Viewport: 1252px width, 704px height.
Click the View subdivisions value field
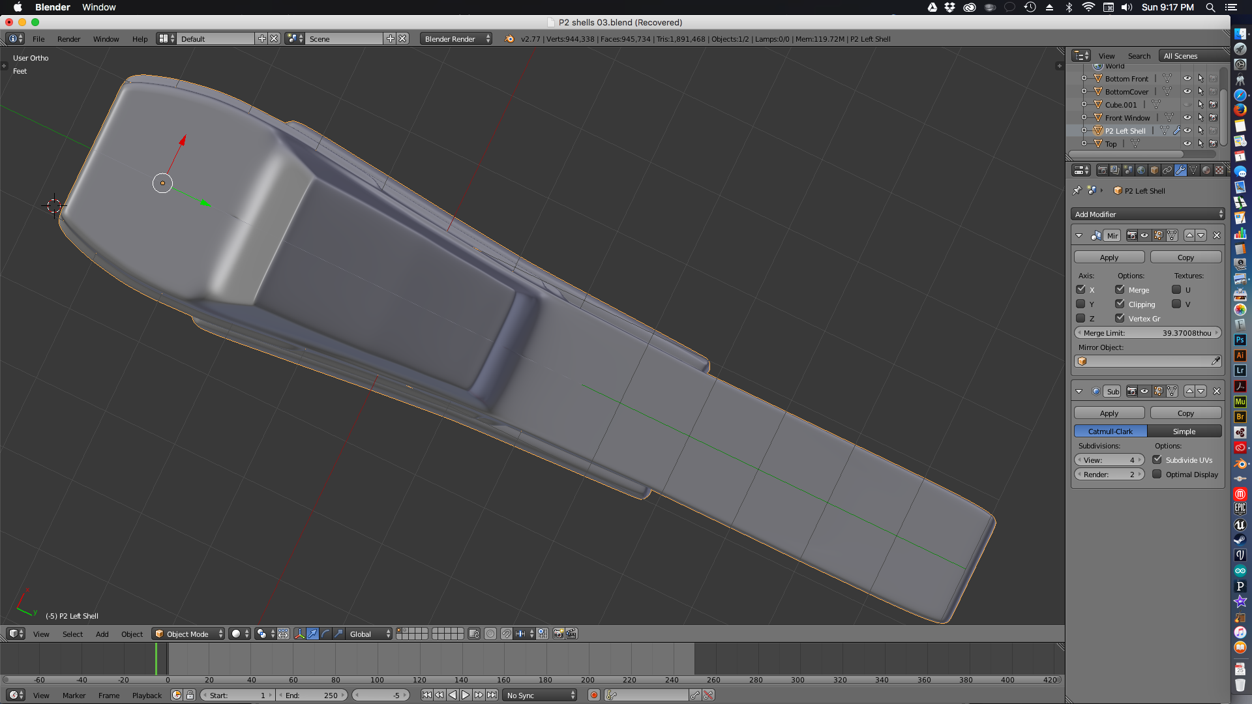[1109, 460]
